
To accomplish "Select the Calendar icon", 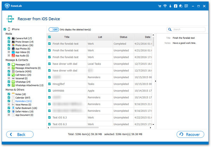I will coord(13,98).
